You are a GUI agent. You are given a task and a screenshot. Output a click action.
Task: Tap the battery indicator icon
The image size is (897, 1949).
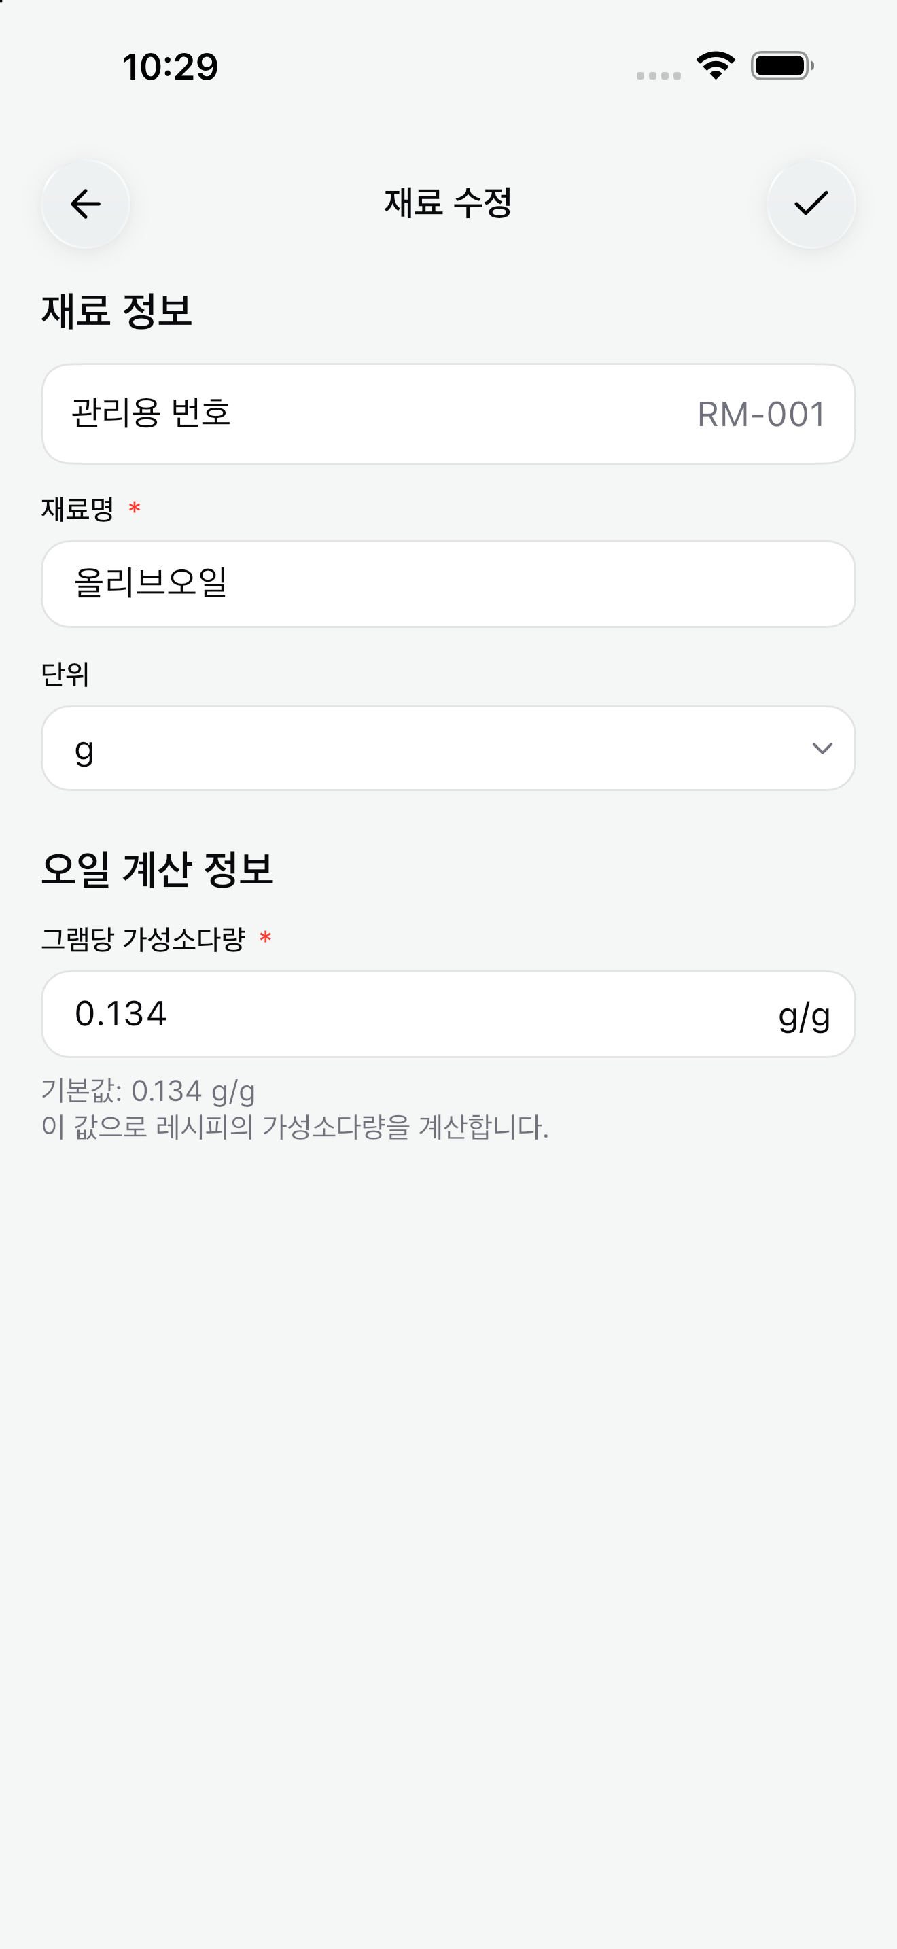coord(782,66)
